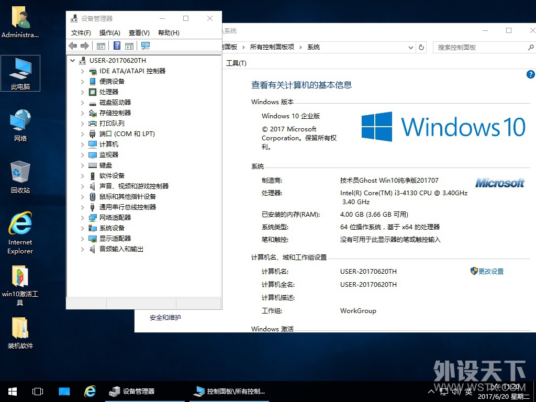Select the 打印队列 printer icon
The image size is (536, 402).
[93, 124]
